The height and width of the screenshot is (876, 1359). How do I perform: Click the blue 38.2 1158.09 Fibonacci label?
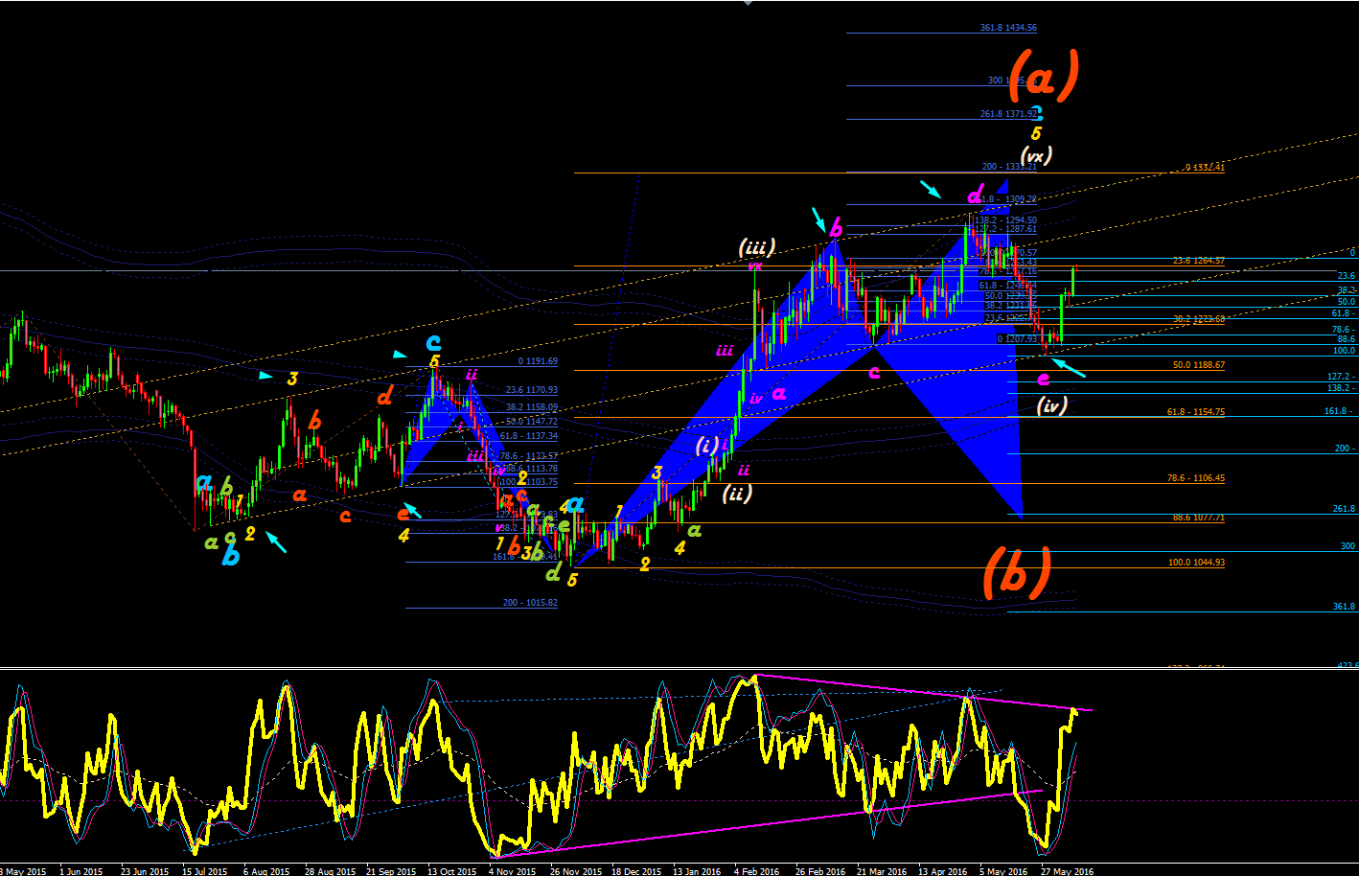(532, 407)
